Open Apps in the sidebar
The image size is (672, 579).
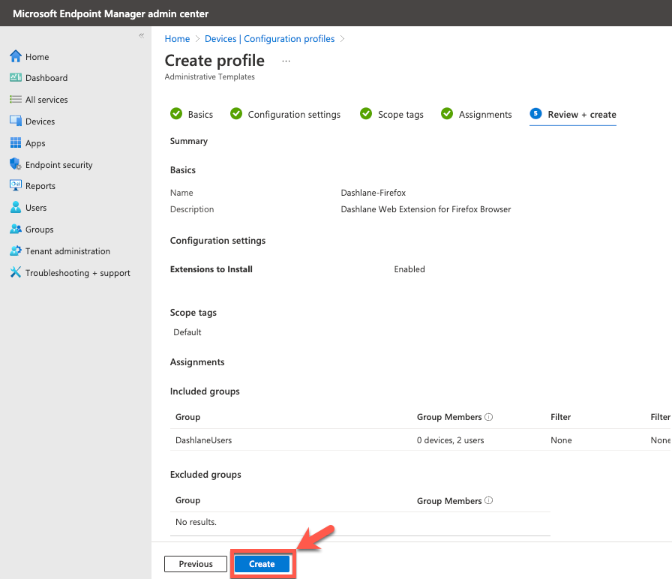click(35, 143)
